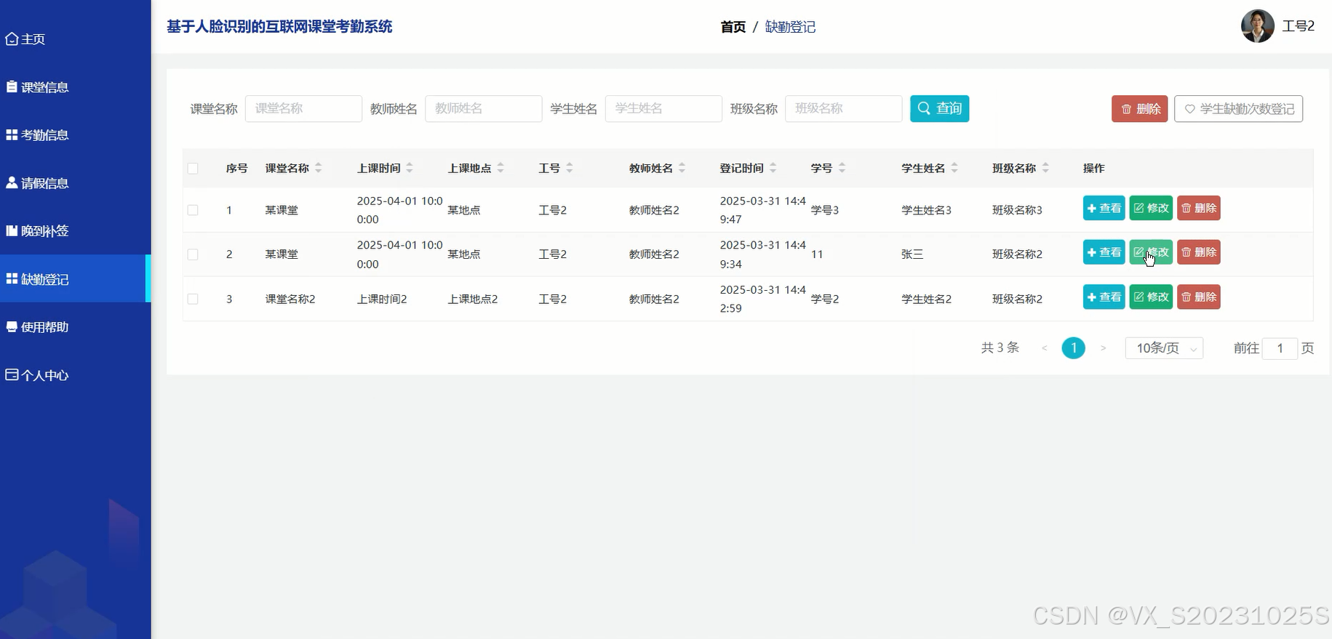Open 请假信息 sidebar entry

point(37,183)
